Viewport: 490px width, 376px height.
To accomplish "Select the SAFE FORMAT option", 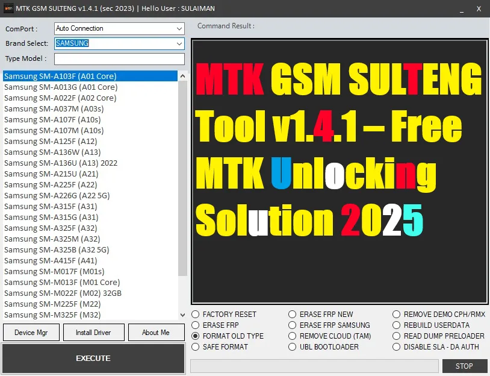I will [220, 347].
